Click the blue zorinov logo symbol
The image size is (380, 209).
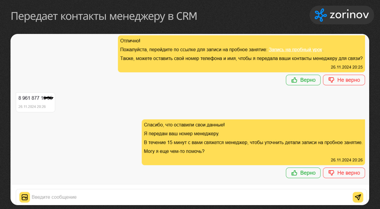point(320,15)
